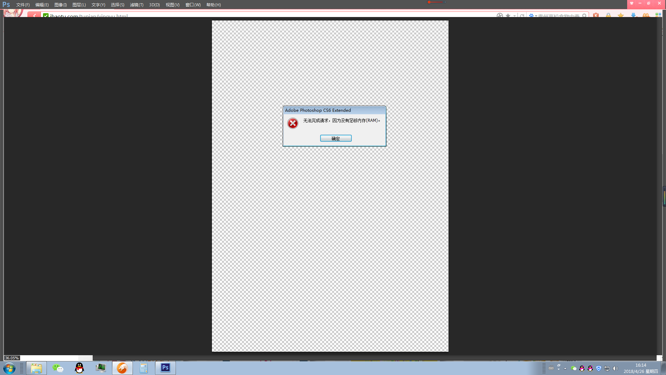The height and width of the screenshot is (375, 666).
Task: Open the 图层(L) menu
Action: (x=79, y=5)
